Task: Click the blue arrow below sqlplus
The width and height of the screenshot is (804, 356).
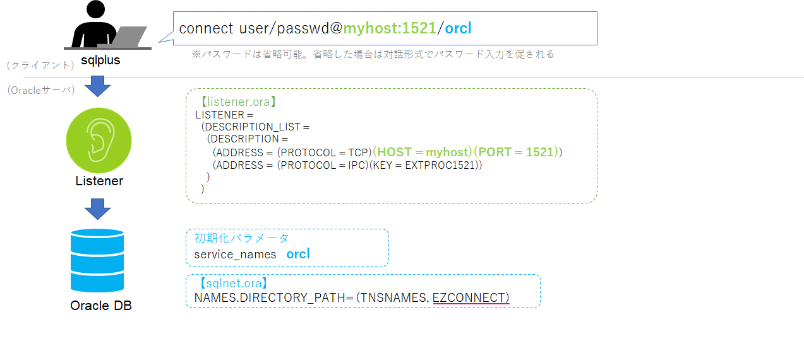Action: 97,86
